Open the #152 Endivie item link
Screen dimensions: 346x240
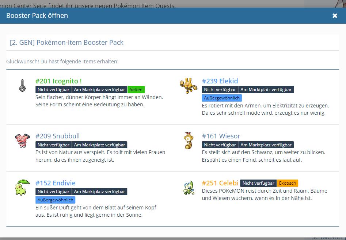tap(56, 183)
